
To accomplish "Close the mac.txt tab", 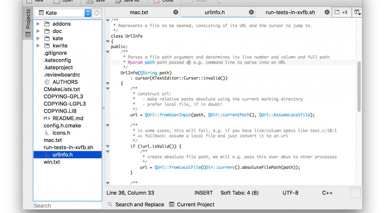I will (x=175, y=12).
